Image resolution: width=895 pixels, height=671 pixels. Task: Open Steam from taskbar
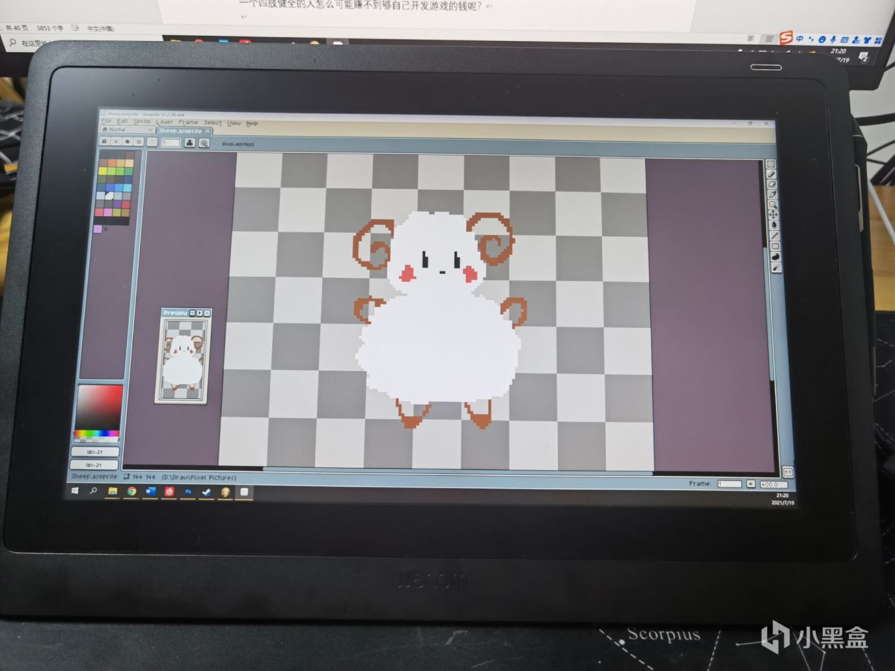(206, 492)
